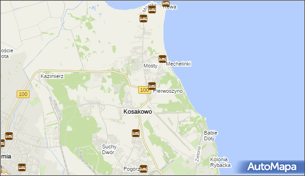Click the Babie Doły label
Viewport: 305px width, 176px height.
[211, 136]
